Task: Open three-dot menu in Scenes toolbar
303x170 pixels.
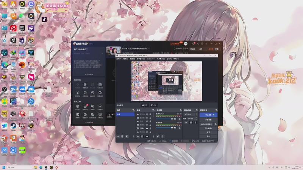Action: (133, 136)
